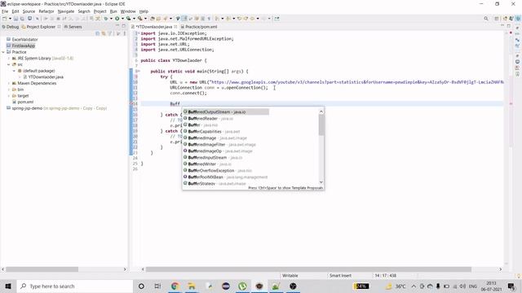Collapse the src folder node

click(9, 64)
